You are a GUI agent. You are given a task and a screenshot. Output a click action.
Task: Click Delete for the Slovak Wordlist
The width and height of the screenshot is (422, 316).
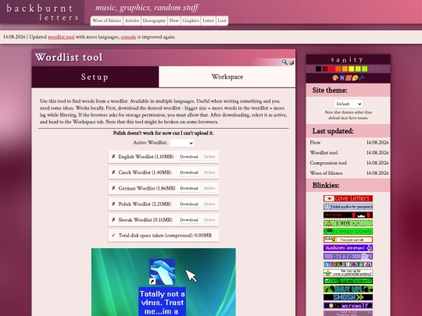(x=209, y=220)
